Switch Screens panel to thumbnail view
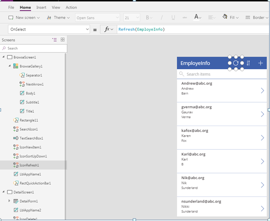270x221 pixels. pyautogui.click(x=63, y=40)
